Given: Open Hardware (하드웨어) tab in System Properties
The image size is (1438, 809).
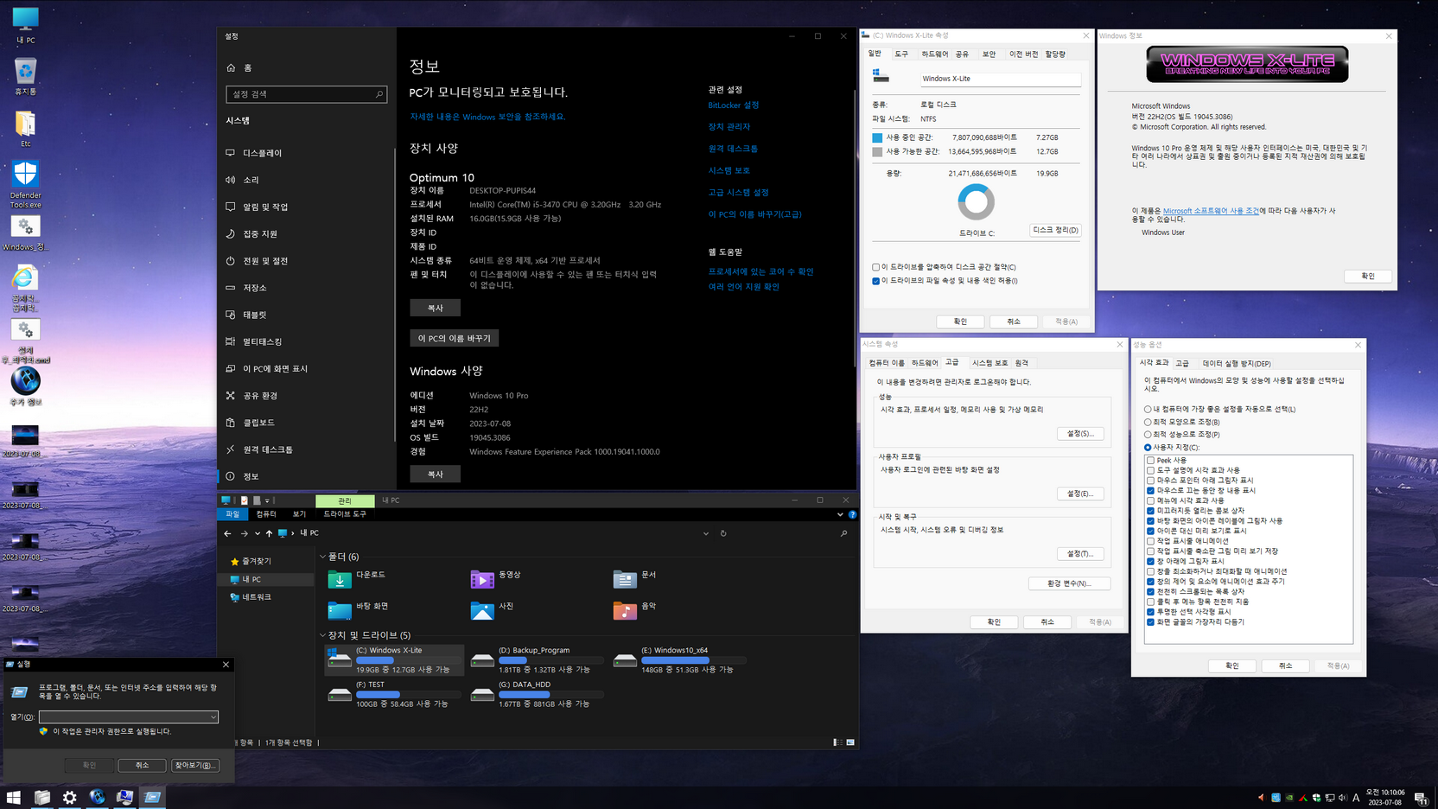Looking at the screenshot, I should (925, 363).
